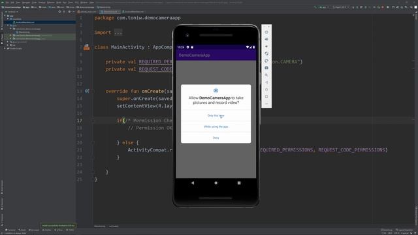Image resolution: width=418 pixels, height=235 pixels.
Task: Open the File menu
Action: [7, 3]
